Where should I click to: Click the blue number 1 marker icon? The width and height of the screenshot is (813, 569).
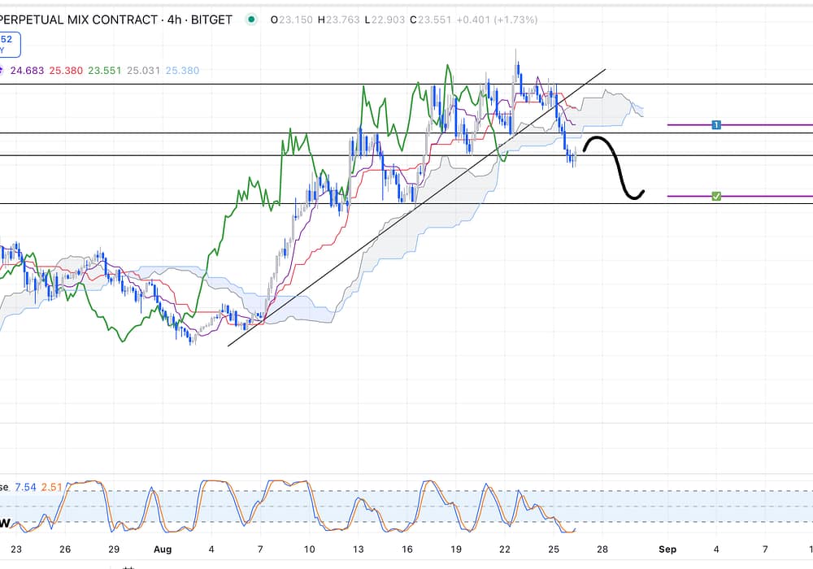coord(715,124)
